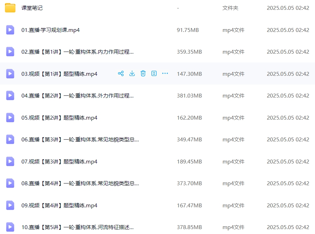Open file 09.视频【第4讲】题型精练.mp4
Screen dimensions: 315x234
(59, 206)
